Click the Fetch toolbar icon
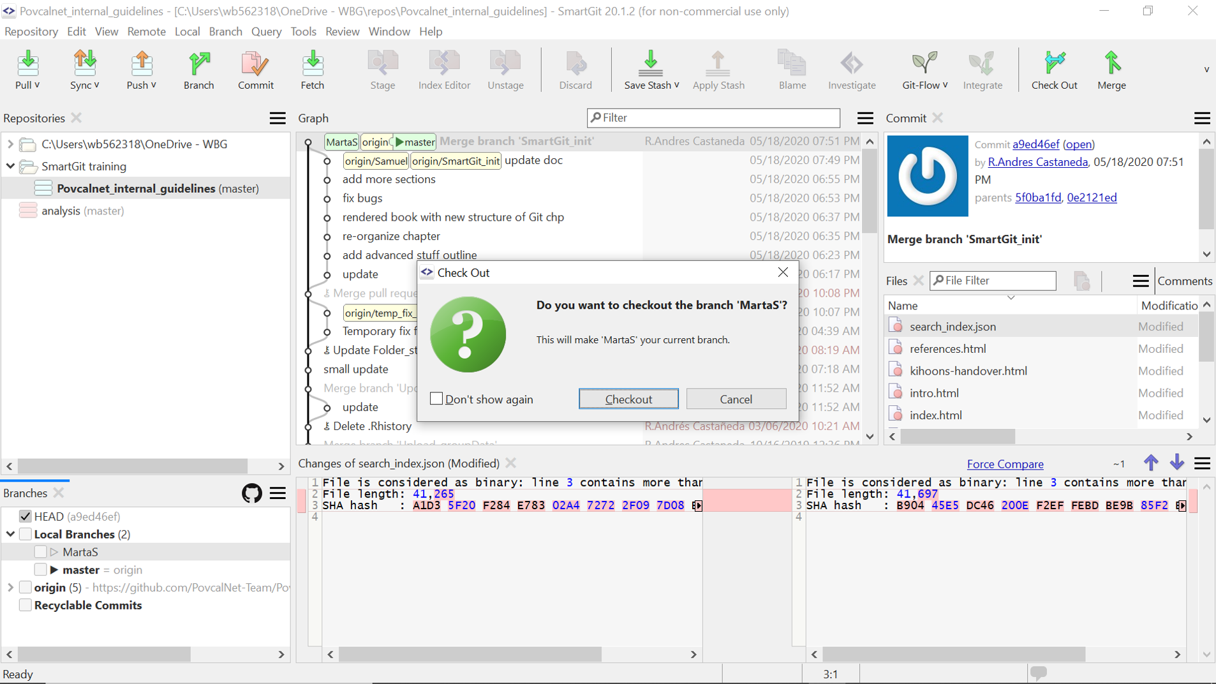This screenshot has width=1216, height=684. 313,63
